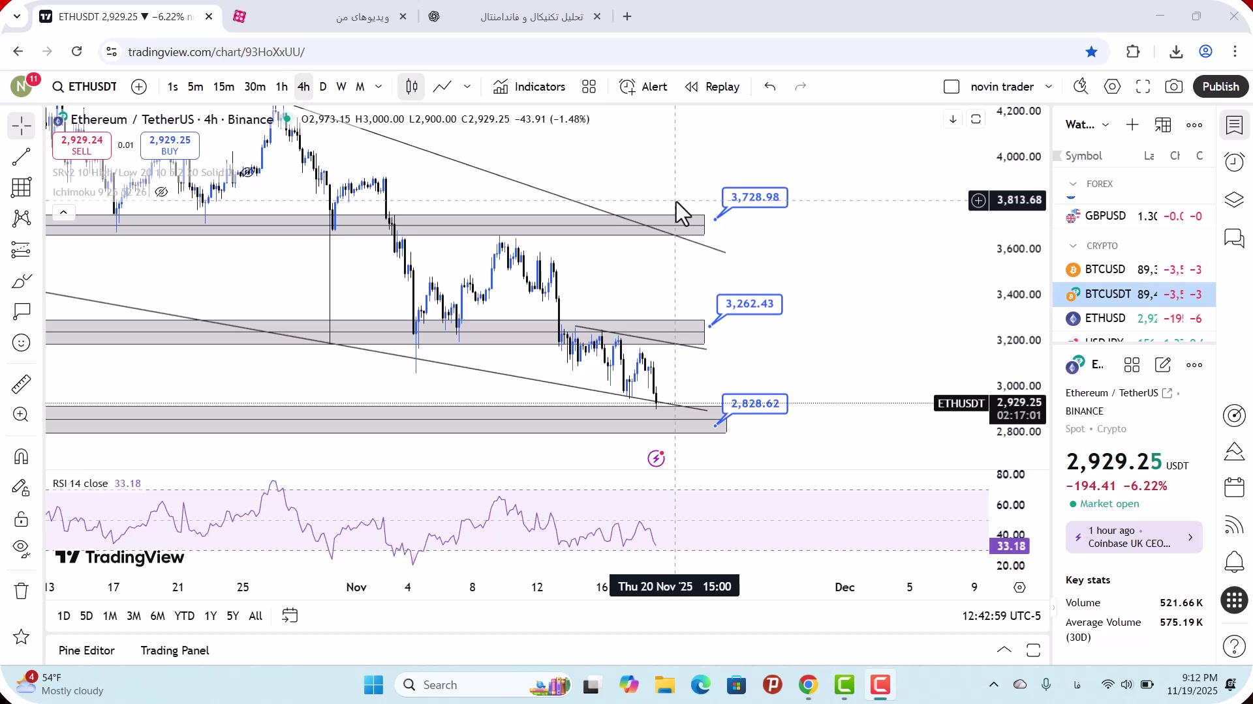Screen dimensions: 1253x704
Task: Create a new Alert
Action: point(643,87)
